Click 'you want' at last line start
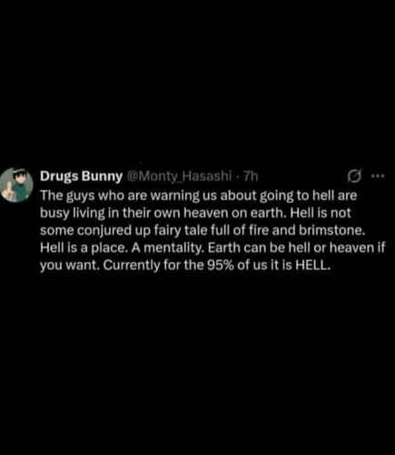Screen dimensions: 395x455 [70, 266]
